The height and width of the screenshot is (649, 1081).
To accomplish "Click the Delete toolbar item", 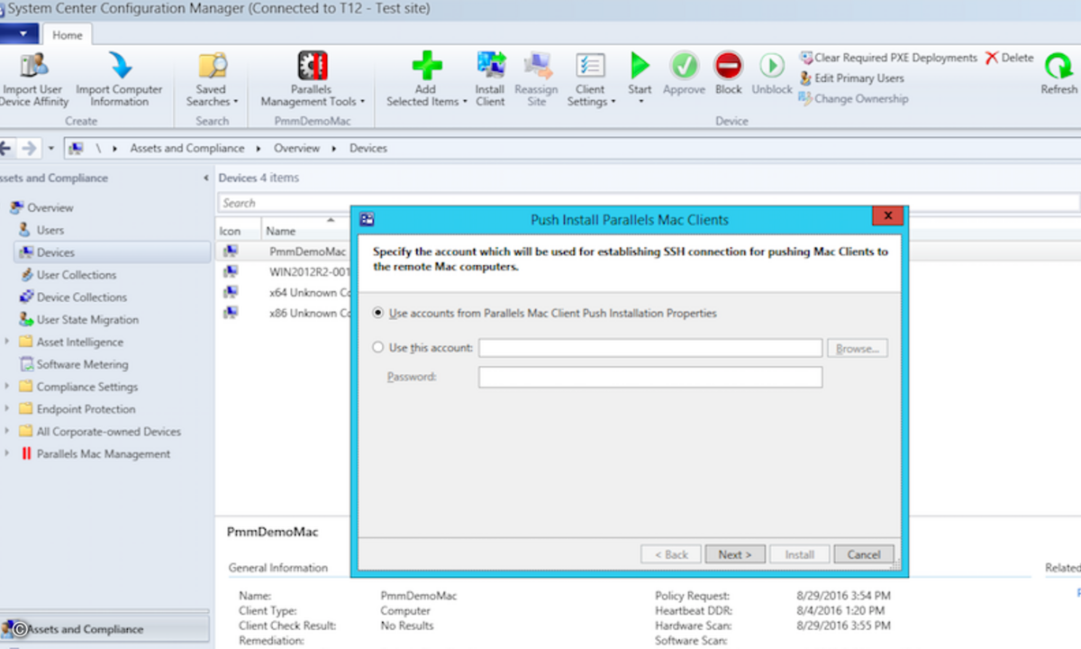I will (x=1009, y=58).
